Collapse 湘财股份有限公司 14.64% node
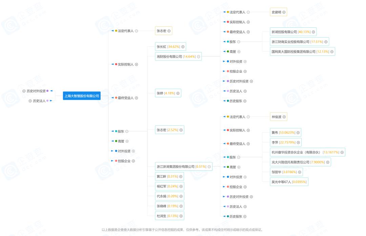366x236 pixels. coord(199,56)
